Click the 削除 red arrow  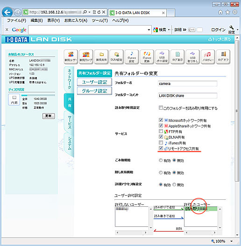169,230
